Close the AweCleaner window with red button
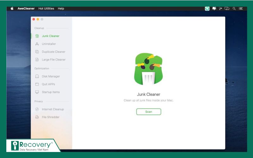Viewport: 253px width, 158px height. 34,19
